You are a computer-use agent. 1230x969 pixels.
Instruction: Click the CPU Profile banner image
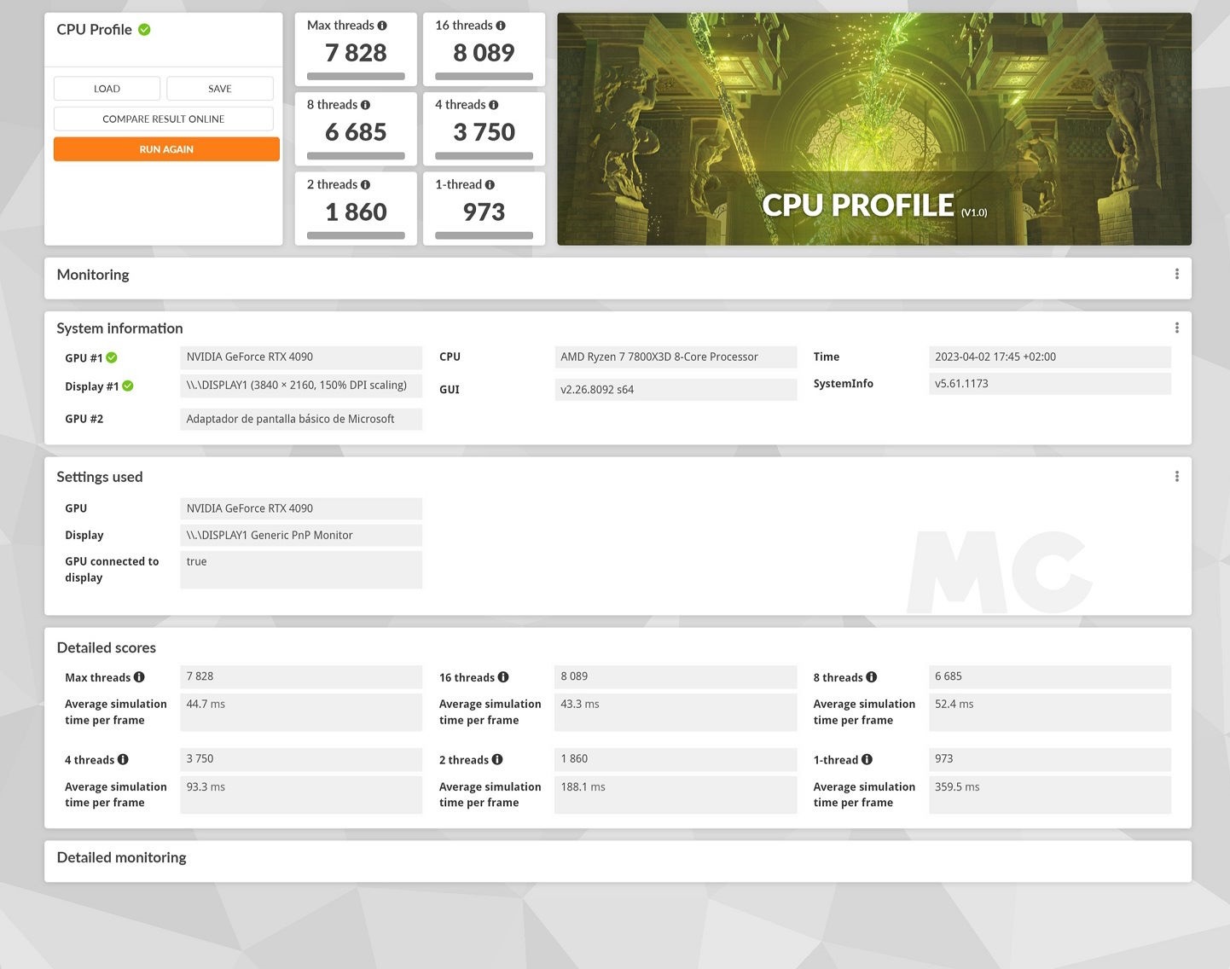point(873,129)
